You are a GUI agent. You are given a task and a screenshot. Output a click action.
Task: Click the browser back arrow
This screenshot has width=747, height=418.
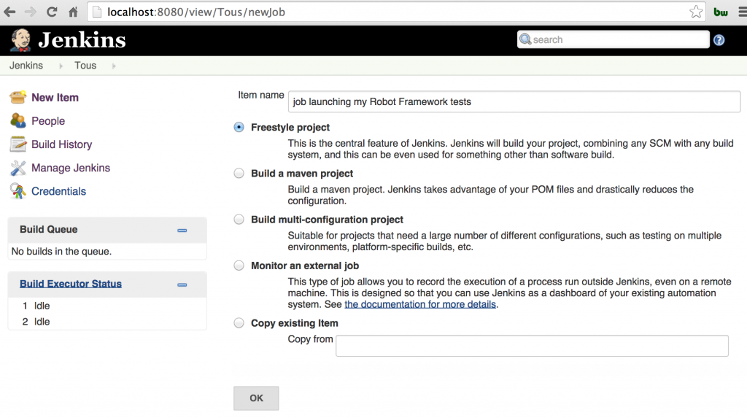point(9,12)
